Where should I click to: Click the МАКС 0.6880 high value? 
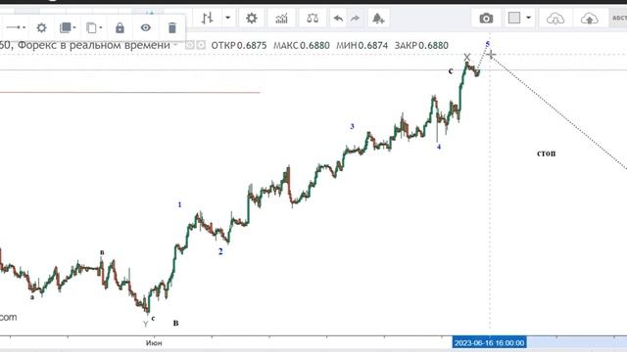302,46
